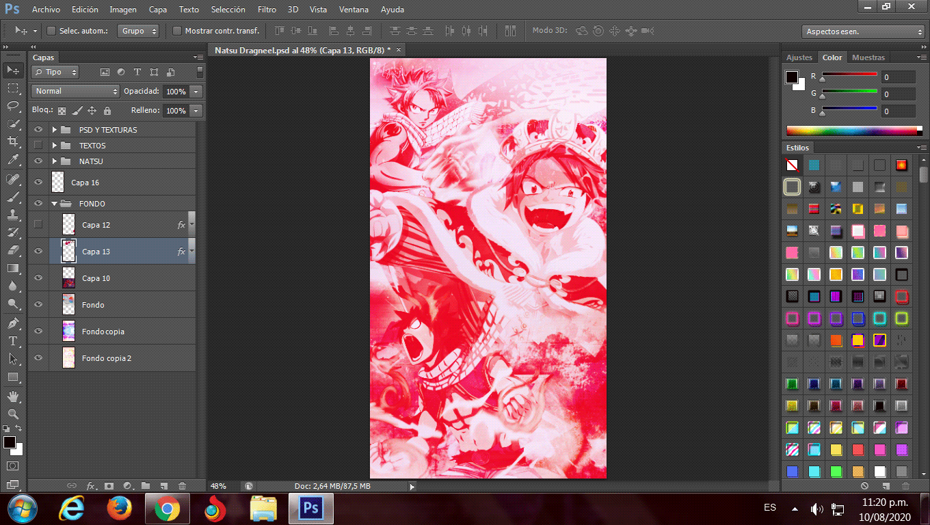Image resolution: width=930 pixels, height=525 pixels.
Task: Click the foreground color in Color panel
Action: click(x=792, y=77)
